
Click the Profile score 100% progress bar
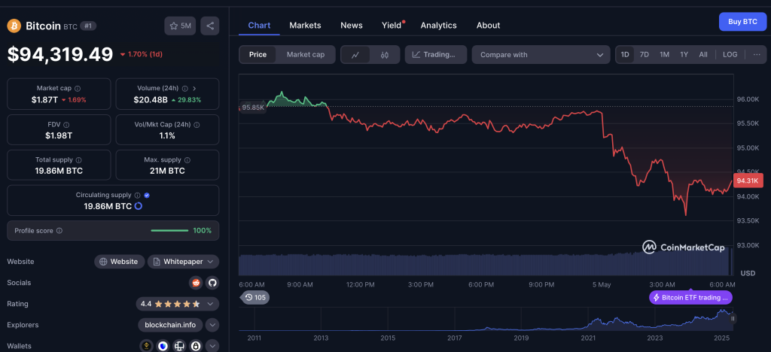pos(169,231)
